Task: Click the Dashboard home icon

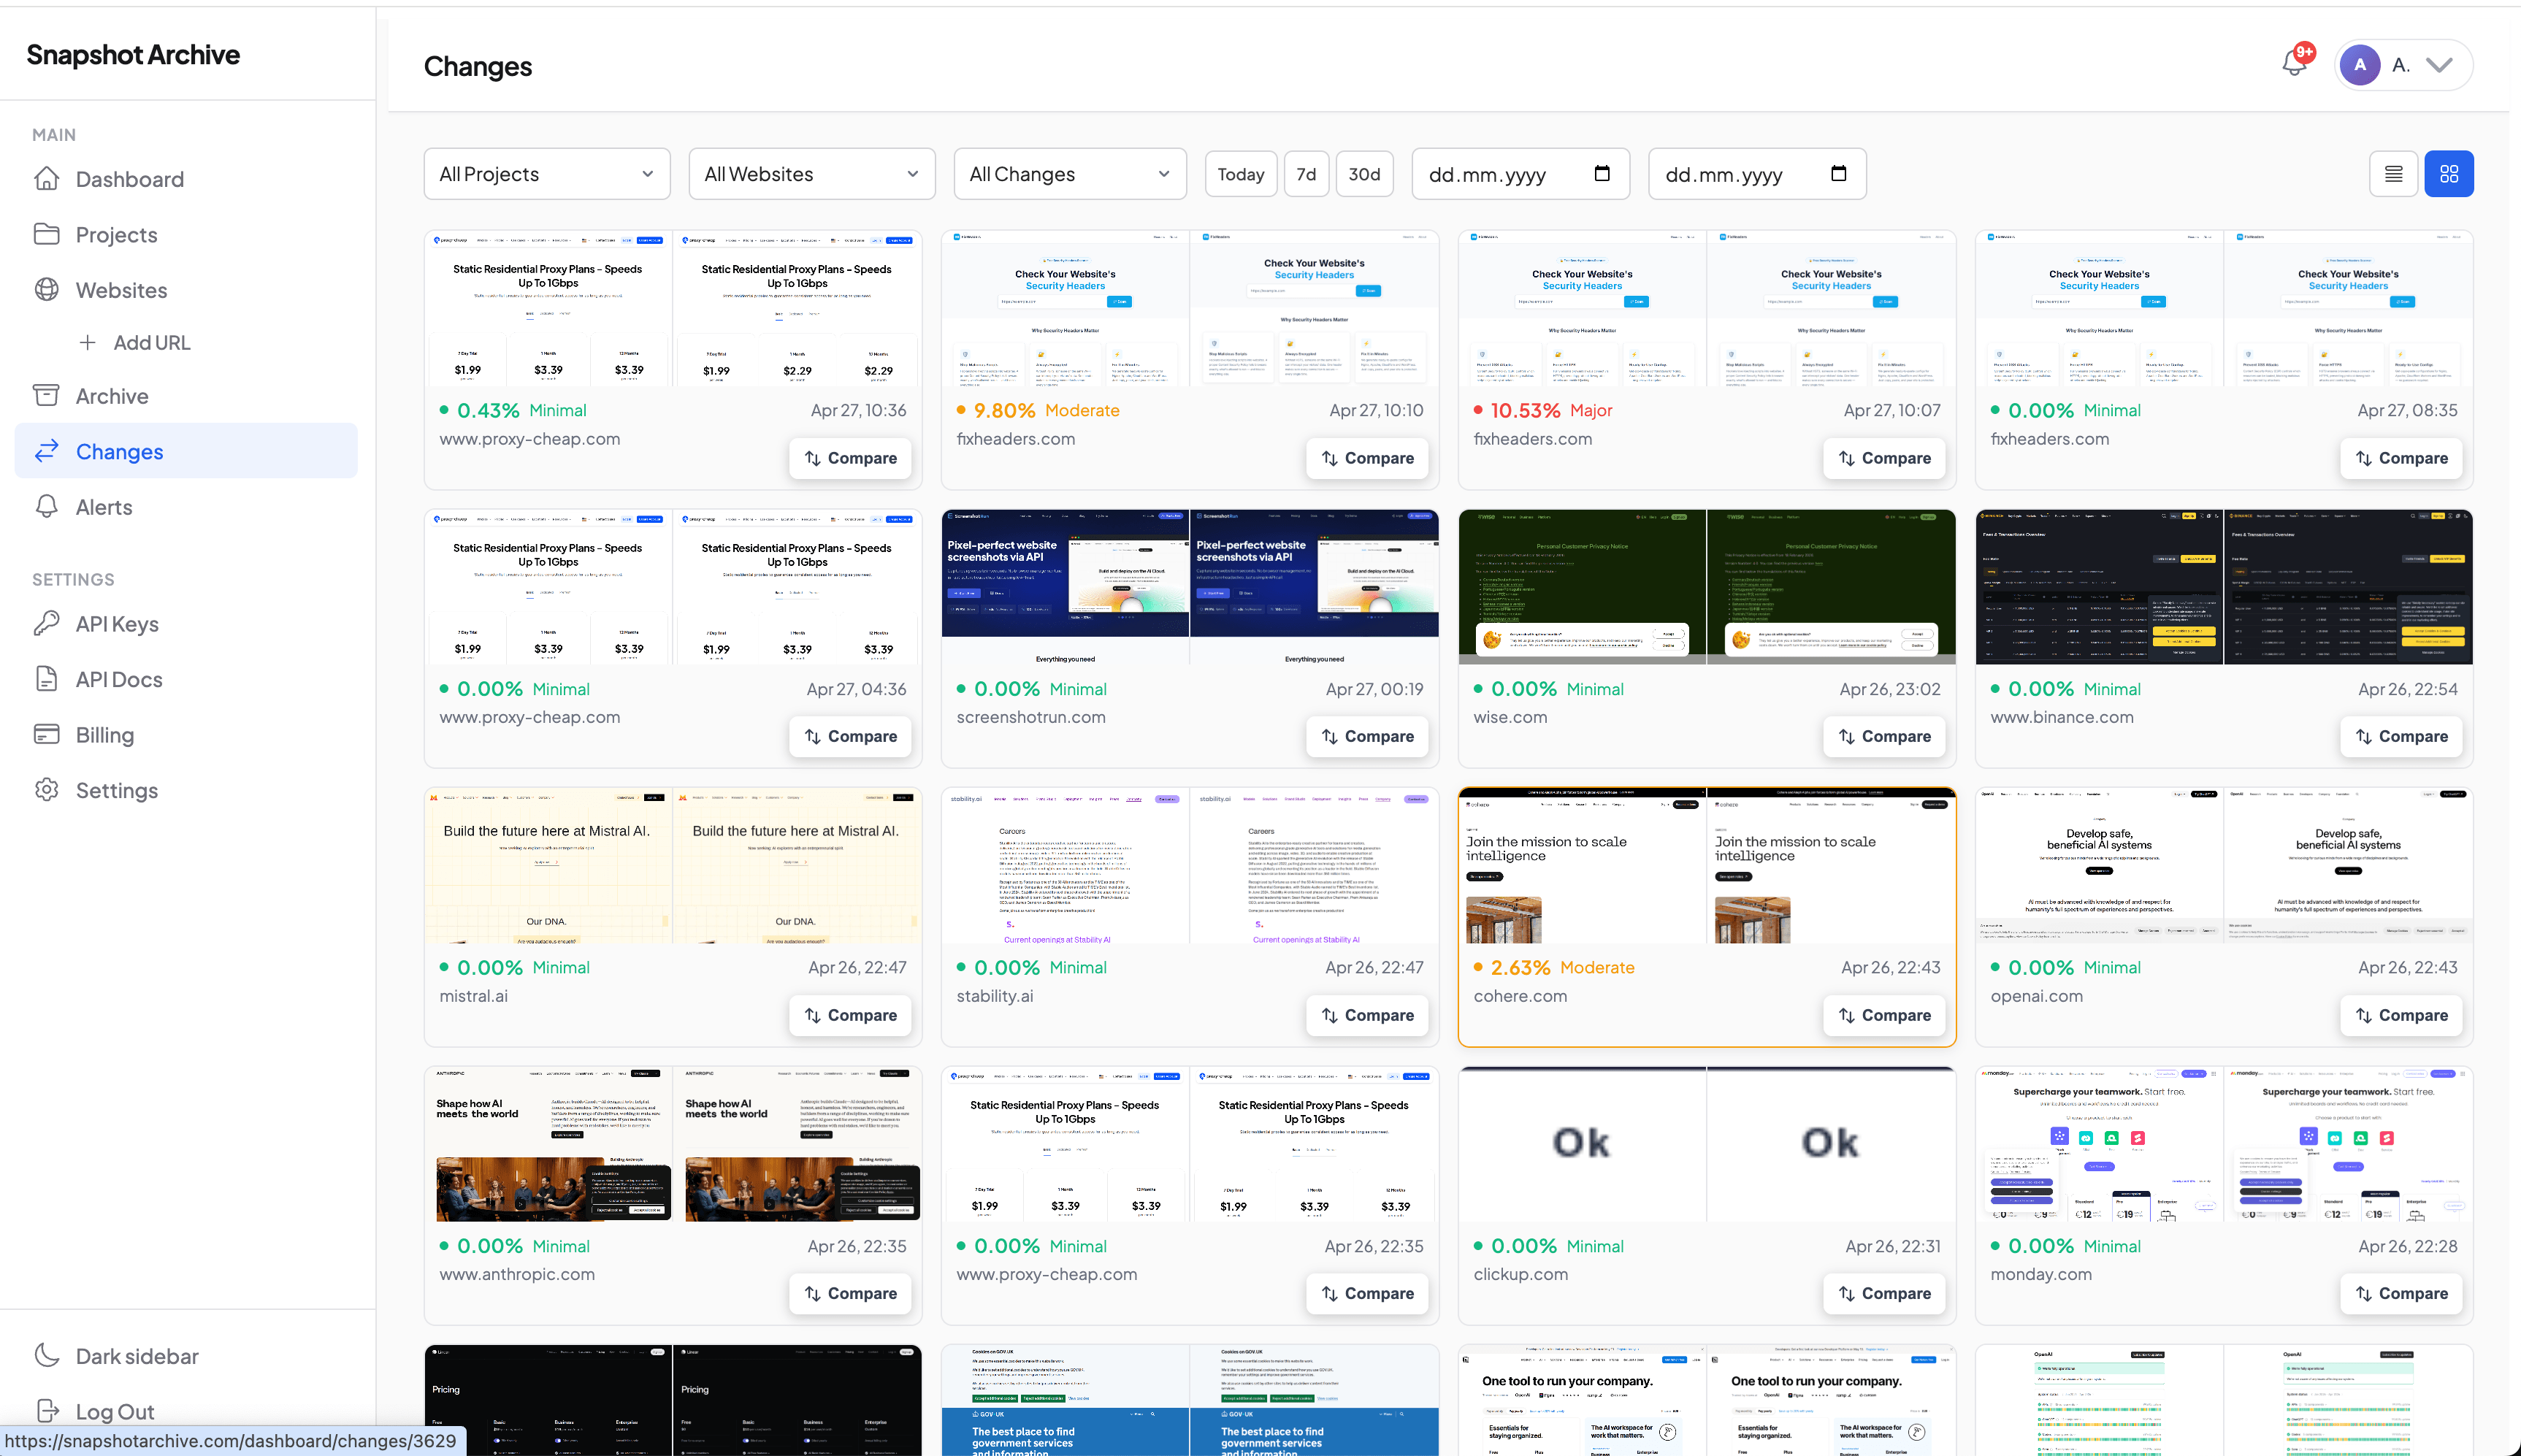Action: [x=46, y=179]
